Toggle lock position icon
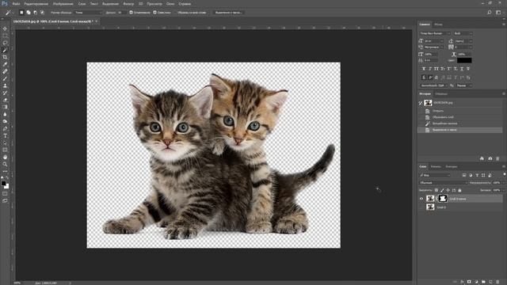The width and height of the screenshot is (507, 285). pos(448,190)
